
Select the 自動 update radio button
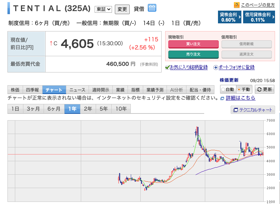tap(223, 89)
